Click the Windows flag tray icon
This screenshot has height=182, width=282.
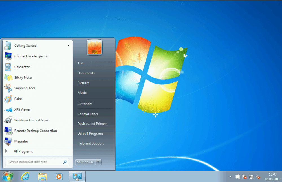pyautogui.click(x=237, y=177)
